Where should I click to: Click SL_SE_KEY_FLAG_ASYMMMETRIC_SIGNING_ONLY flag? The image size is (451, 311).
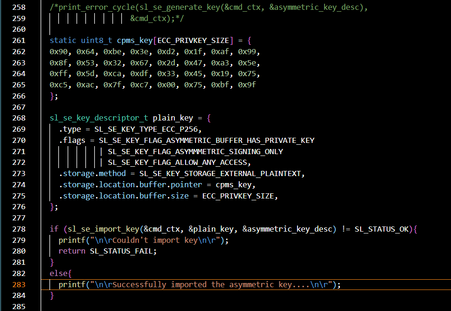pyautogui.click(x=195, y=152)
